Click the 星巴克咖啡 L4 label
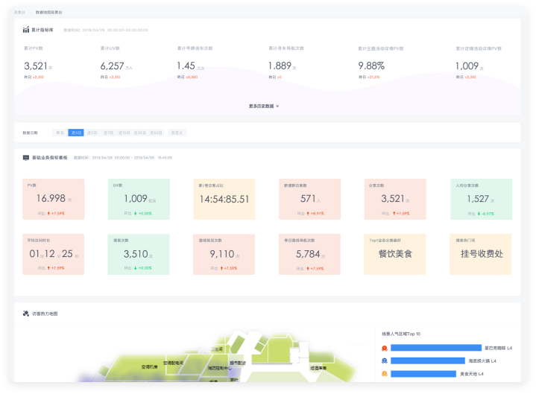 499,349
